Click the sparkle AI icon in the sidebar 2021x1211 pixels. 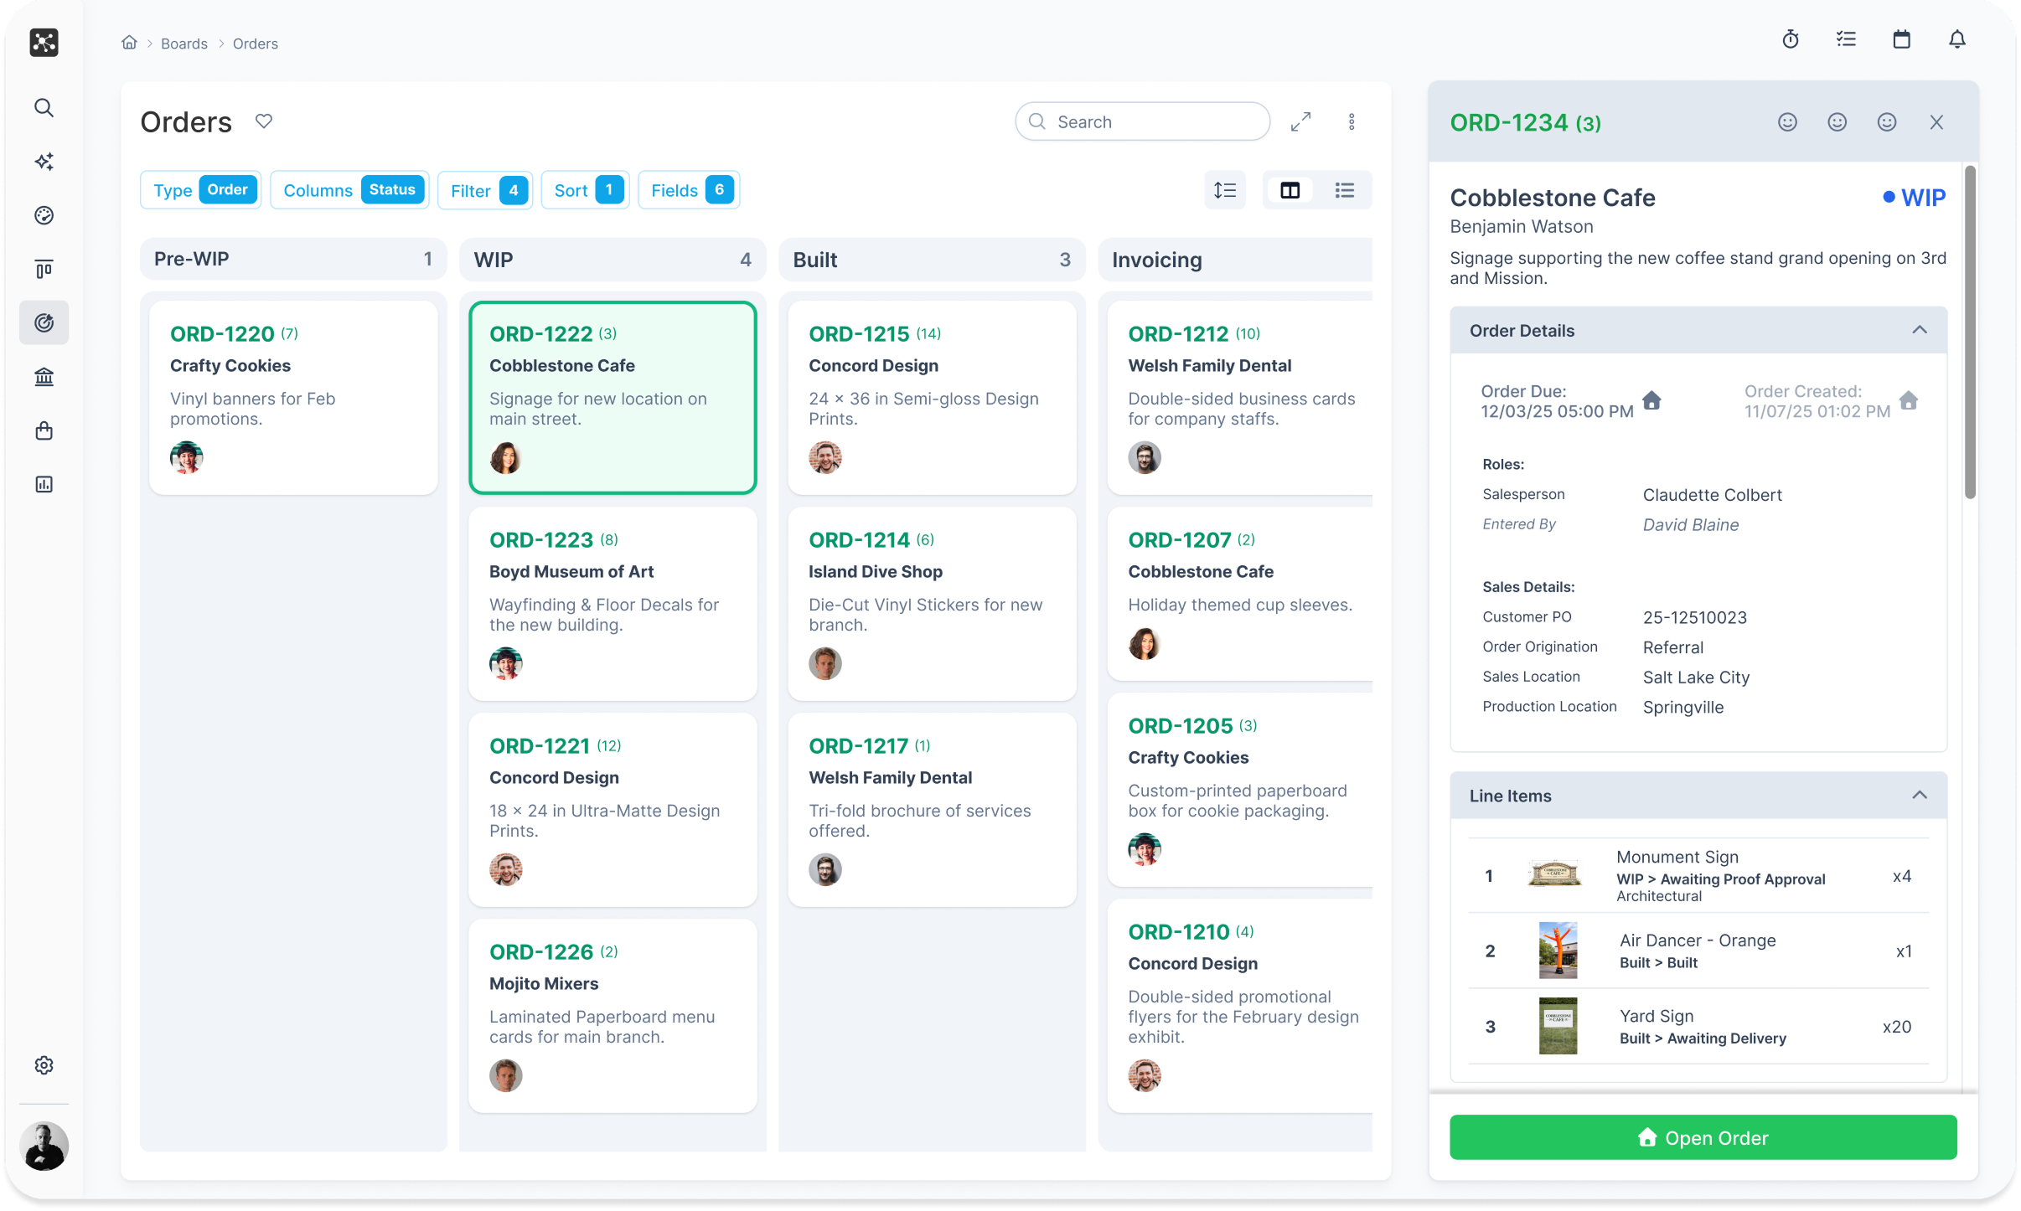coord(44,162)
